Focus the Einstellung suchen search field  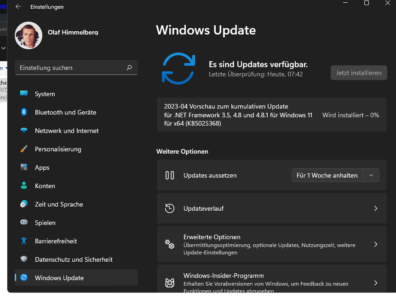[76, 68]
